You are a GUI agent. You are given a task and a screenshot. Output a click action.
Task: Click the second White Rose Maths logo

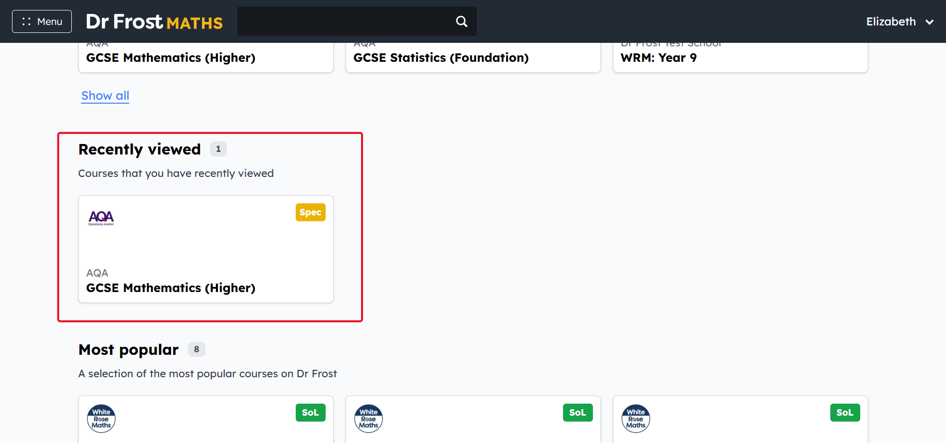tap(369, 419)
